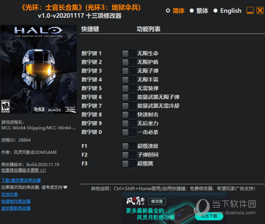Click 申请制作修改器 link

tap(16, 201)
